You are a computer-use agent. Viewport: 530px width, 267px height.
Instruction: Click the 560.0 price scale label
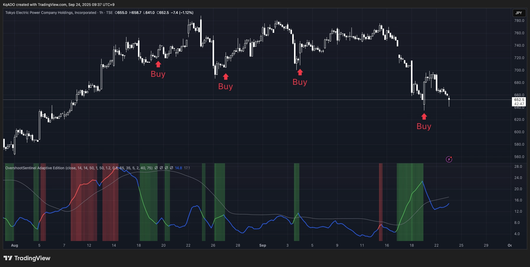[519, 157]
